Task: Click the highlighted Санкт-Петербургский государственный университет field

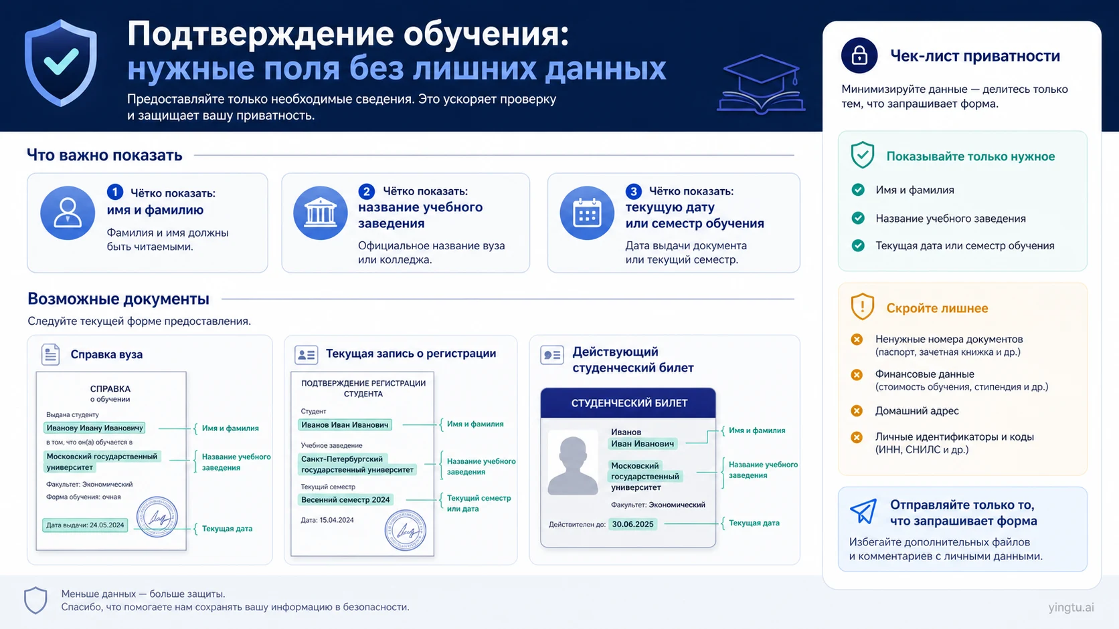Action: 357,465
